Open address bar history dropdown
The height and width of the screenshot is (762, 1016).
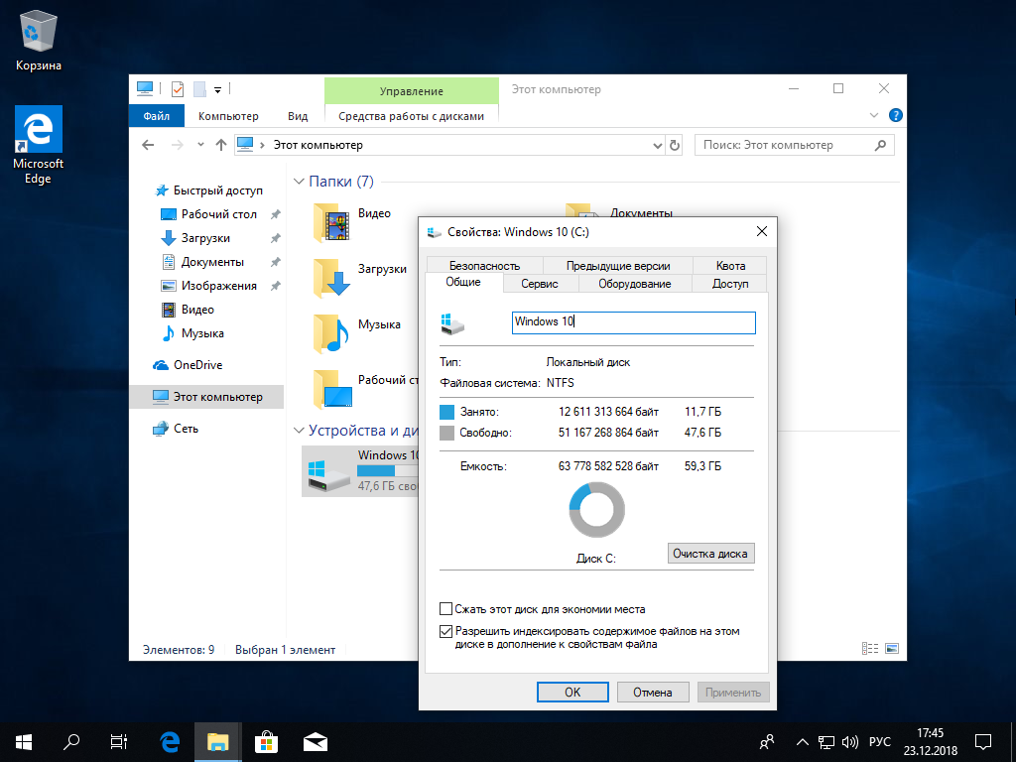point(656,145)
